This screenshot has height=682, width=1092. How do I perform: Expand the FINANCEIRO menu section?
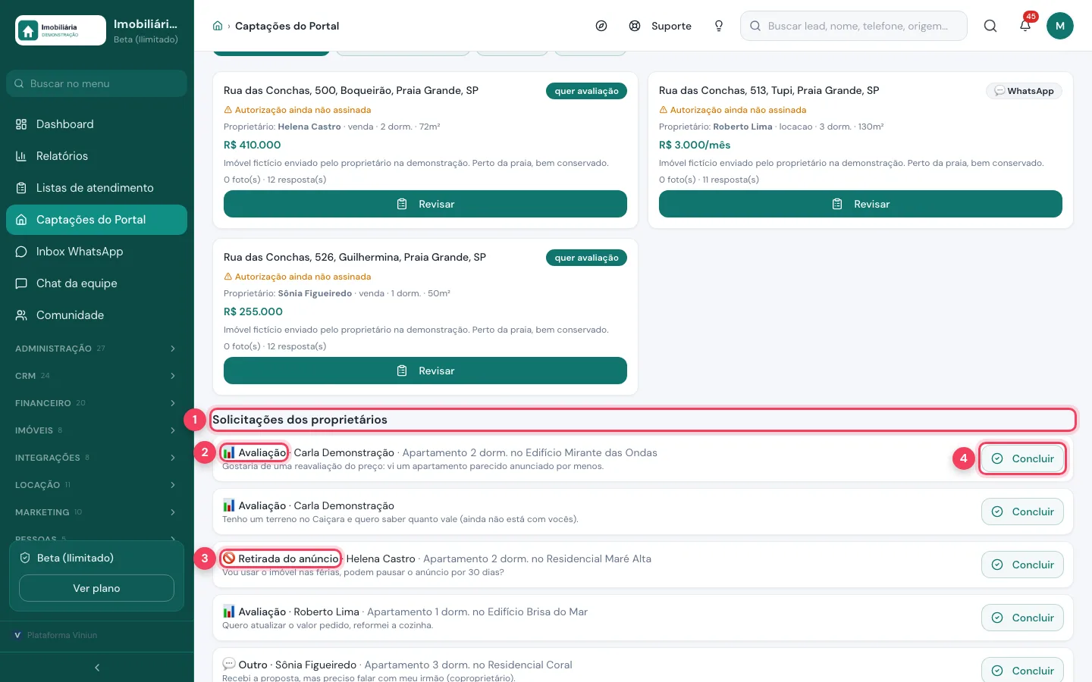(x=96, y=403)
